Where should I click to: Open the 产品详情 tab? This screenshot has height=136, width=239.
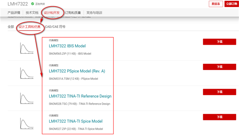[14, 13]
